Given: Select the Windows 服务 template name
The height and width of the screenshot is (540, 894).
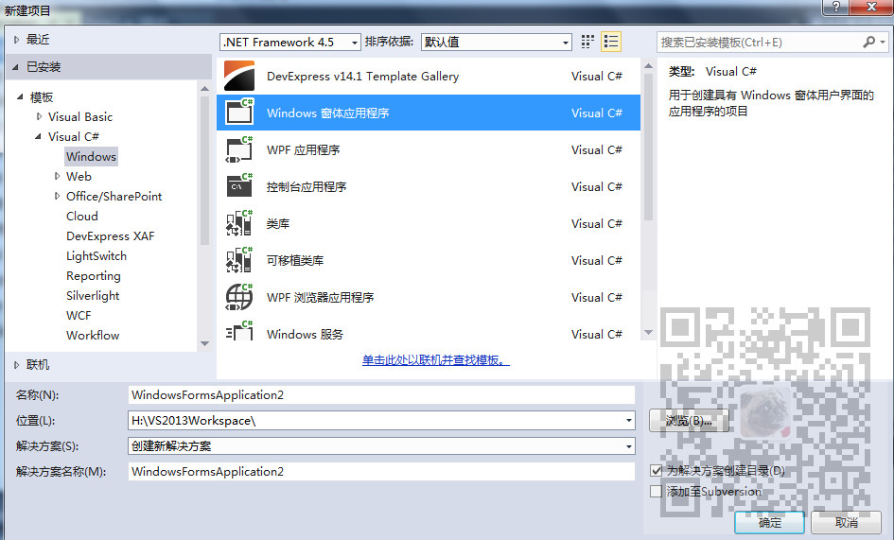Looking at the screenshot, I should [x=305, y=334].
